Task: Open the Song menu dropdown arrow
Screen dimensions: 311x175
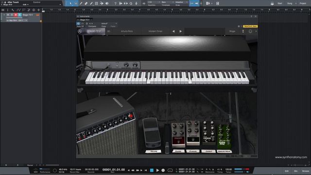Action: [296, 3]
